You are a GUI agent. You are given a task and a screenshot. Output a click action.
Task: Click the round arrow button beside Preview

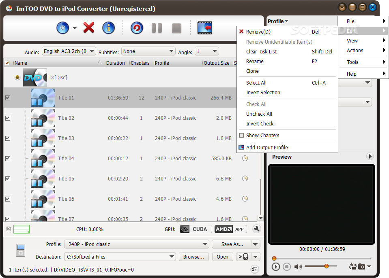click(370, 157)
